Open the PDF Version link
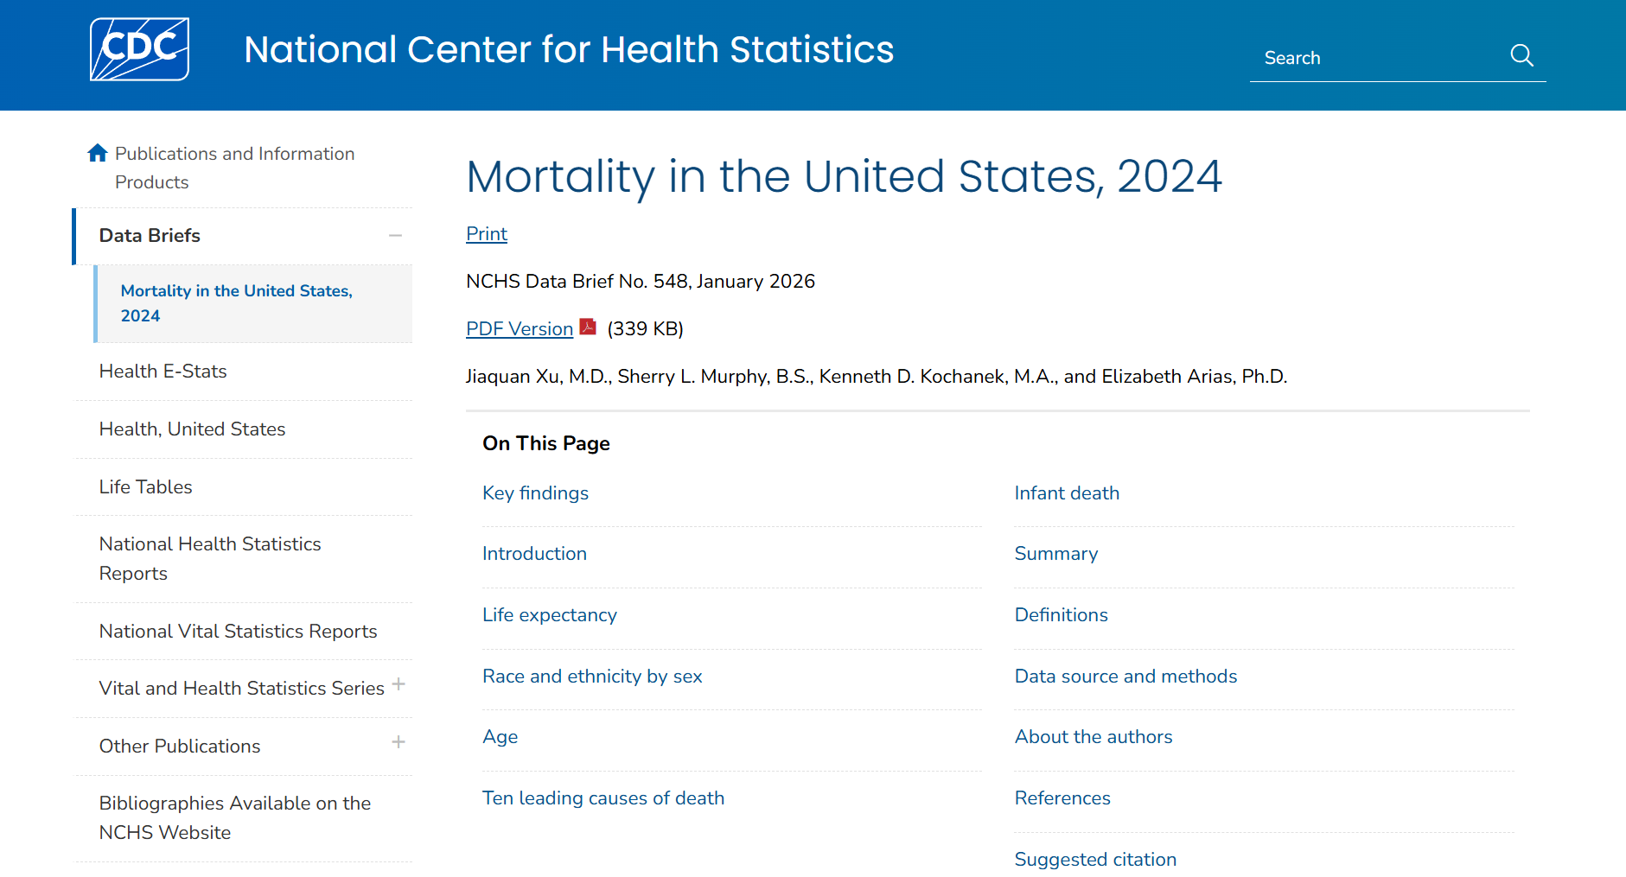Image resolution: width=1626 pixels, height=877 pixels. click(x=519, y=329)
